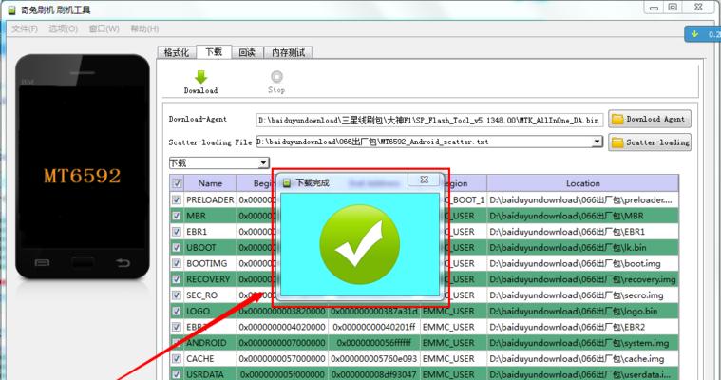
Task: Click the MT6592 phone screen image
Action: [83, 167]
